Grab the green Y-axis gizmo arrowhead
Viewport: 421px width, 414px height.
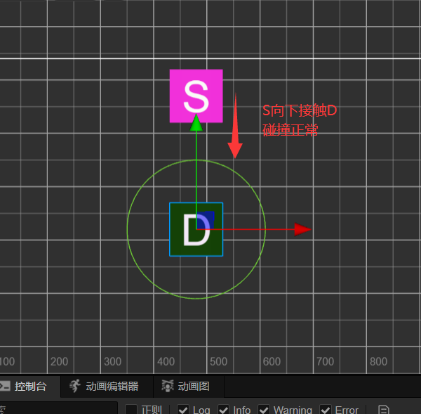tap(196, 123)
